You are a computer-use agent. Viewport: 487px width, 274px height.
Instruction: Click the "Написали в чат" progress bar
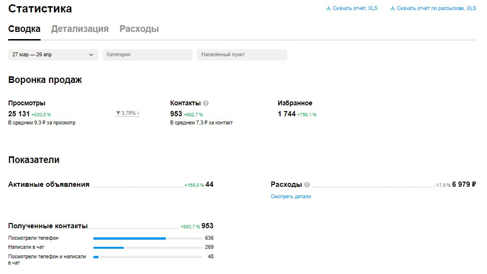[x=147, y=247]
